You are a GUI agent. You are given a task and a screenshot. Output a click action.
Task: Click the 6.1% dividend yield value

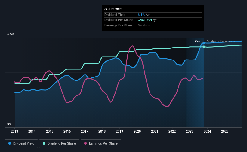point(141,15)
